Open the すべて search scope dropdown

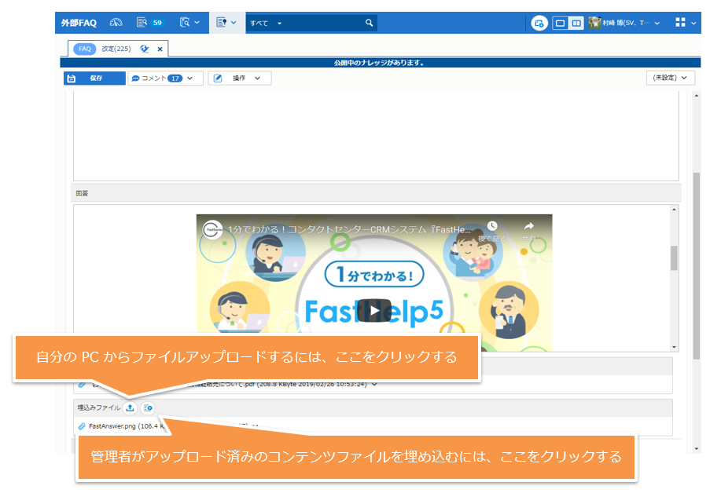click(266, 24)
